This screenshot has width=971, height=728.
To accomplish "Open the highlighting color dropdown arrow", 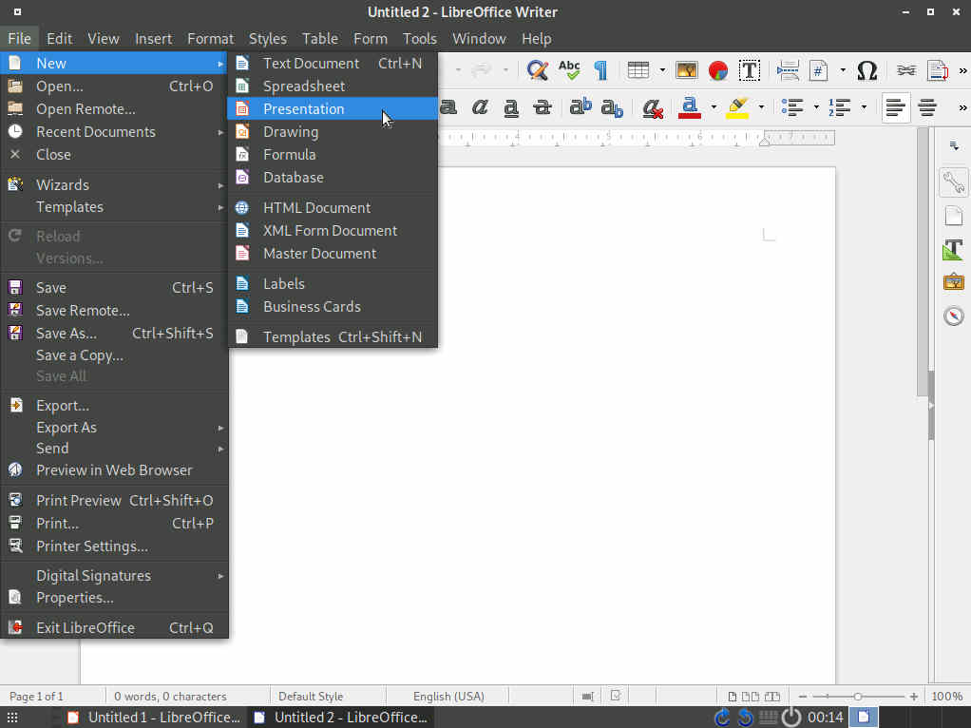I will point(762,107).
